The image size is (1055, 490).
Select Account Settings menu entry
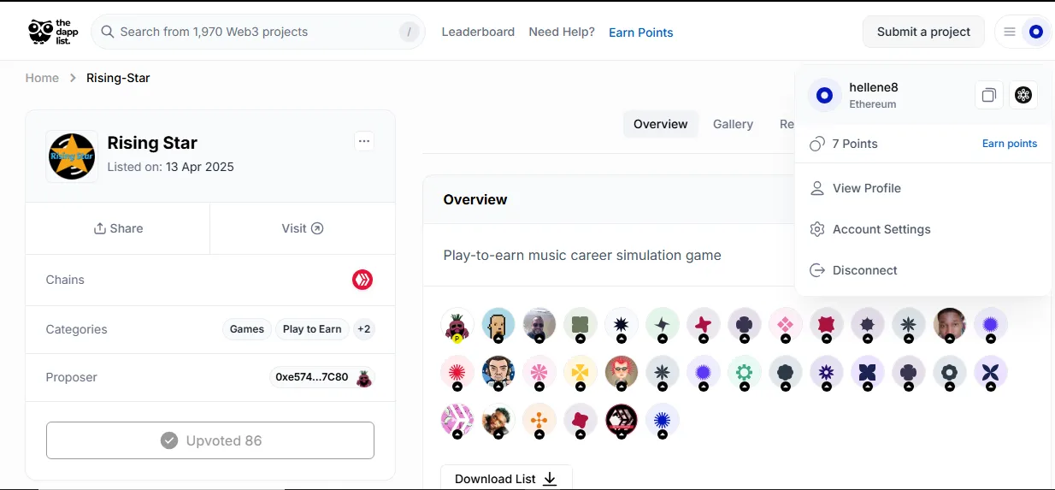(923, 229)
